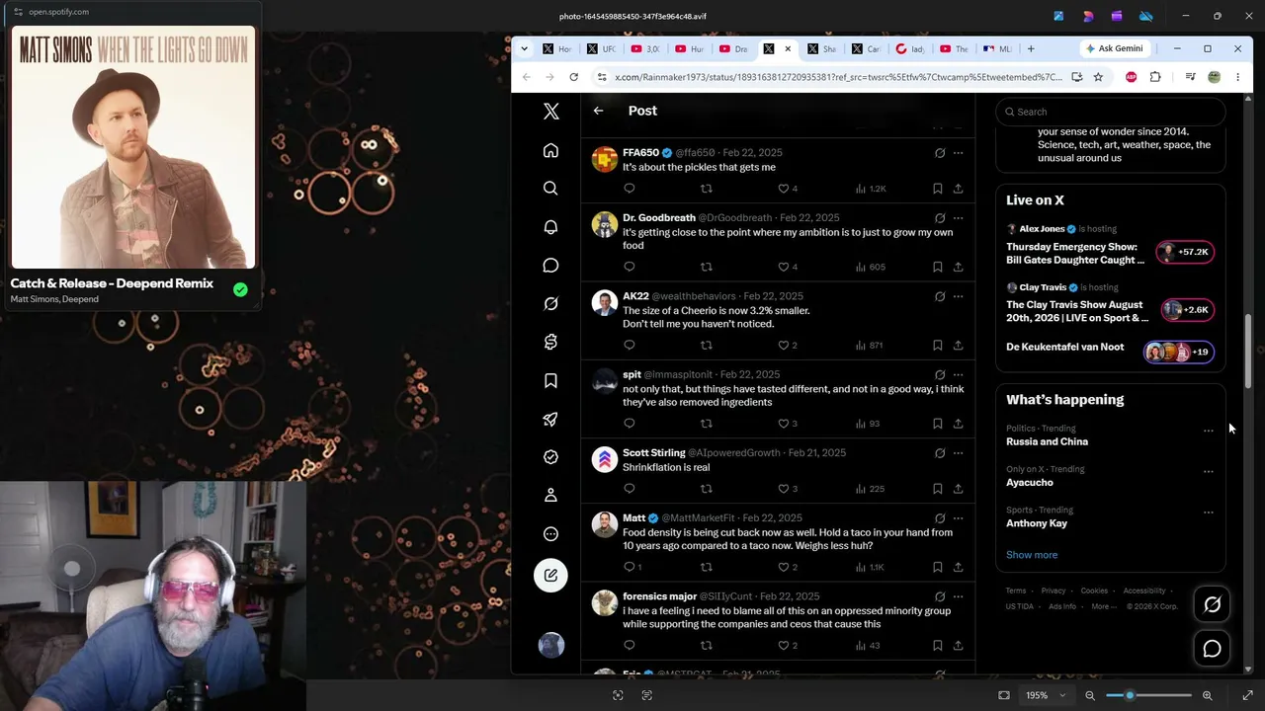Repost forensics major's post
This screenshot has height=711, width=1265.
[x=706, y=646]
